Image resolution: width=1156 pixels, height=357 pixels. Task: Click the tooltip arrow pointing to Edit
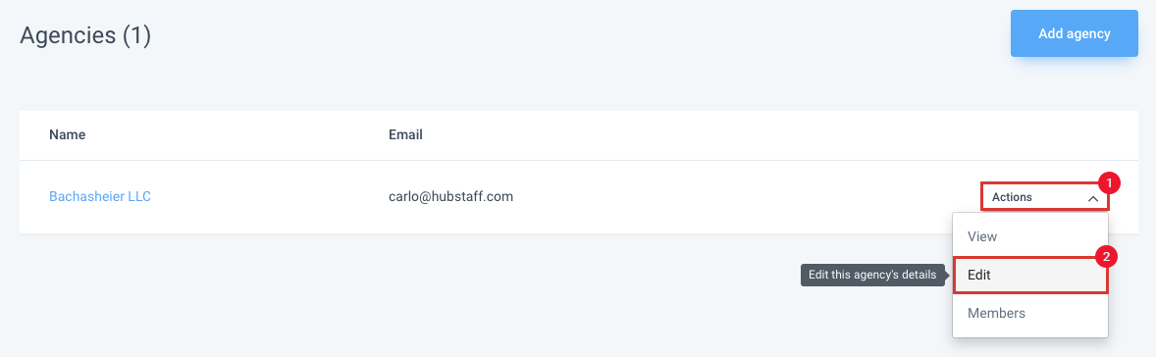947,275
